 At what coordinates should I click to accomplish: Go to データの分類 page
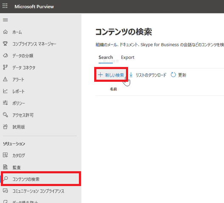23,56
